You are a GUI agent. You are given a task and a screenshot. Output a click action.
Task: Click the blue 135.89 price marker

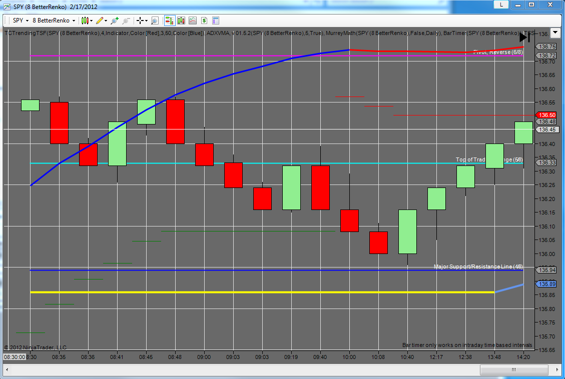pos(546,284)
